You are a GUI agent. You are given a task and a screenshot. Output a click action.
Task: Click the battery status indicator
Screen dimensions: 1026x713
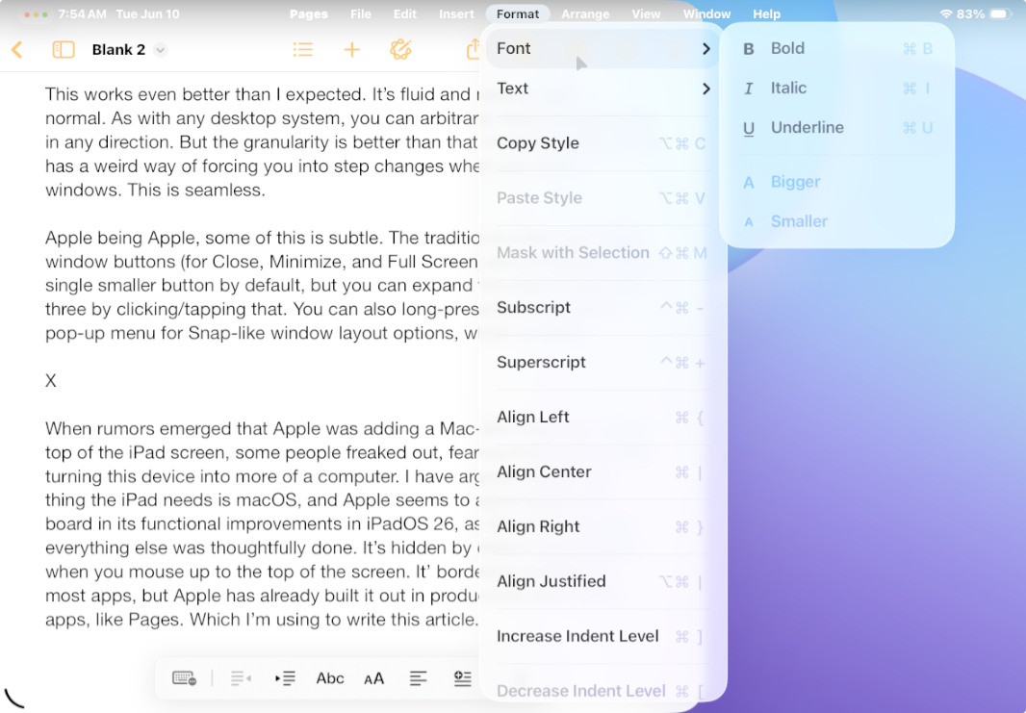pyautogui.click(x=1000, y=14)
